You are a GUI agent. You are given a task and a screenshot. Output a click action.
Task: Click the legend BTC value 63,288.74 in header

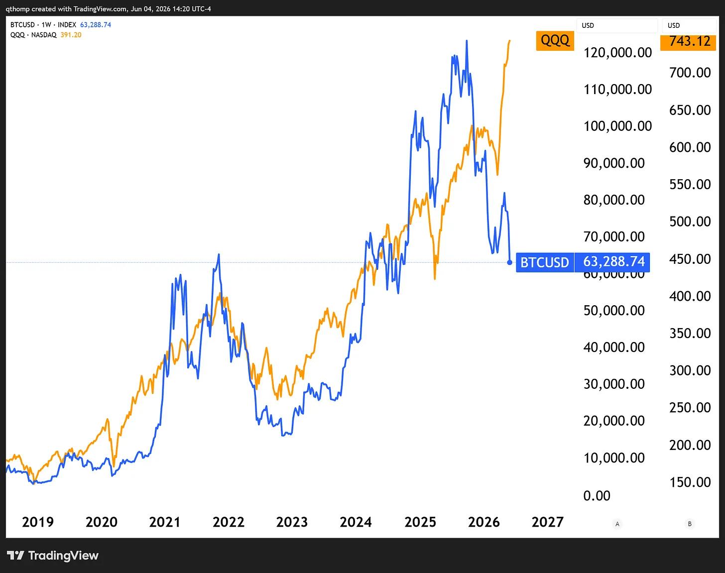(x=96, y=25)
